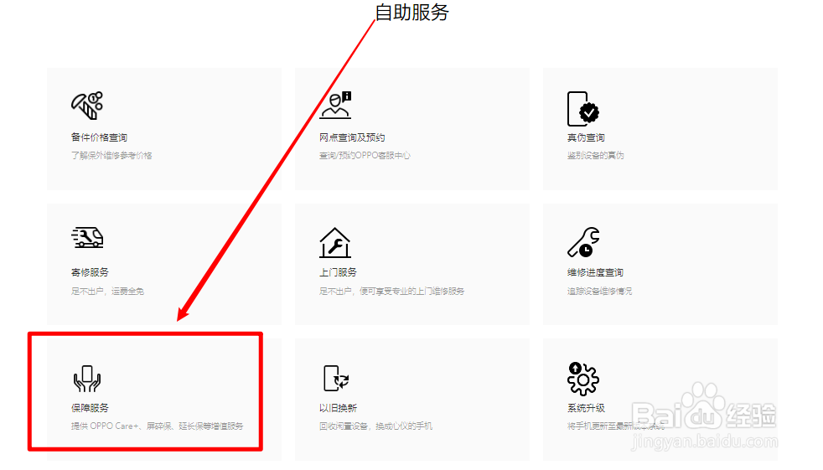Click the 保障服务 hands holding phone icon

point(87,379)
